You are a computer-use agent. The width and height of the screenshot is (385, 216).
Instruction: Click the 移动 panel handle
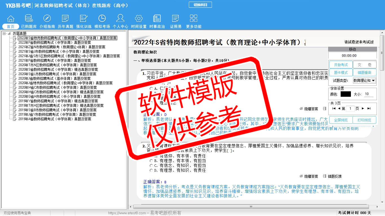(352, 49)
